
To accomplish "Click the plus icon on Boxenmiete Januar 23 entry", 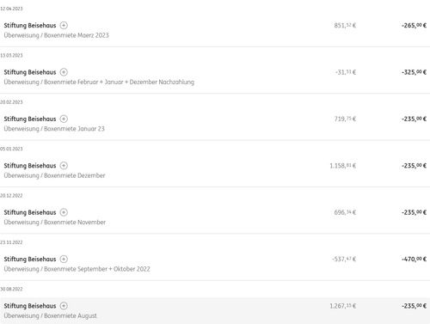I will point(64,119).
